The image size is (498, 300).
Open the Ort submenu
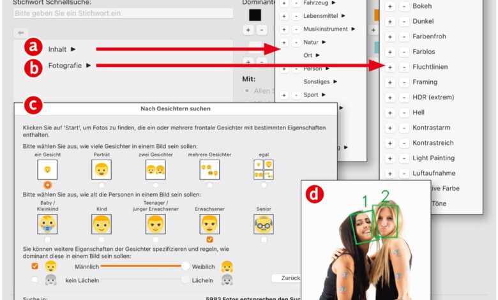[312, 56]
